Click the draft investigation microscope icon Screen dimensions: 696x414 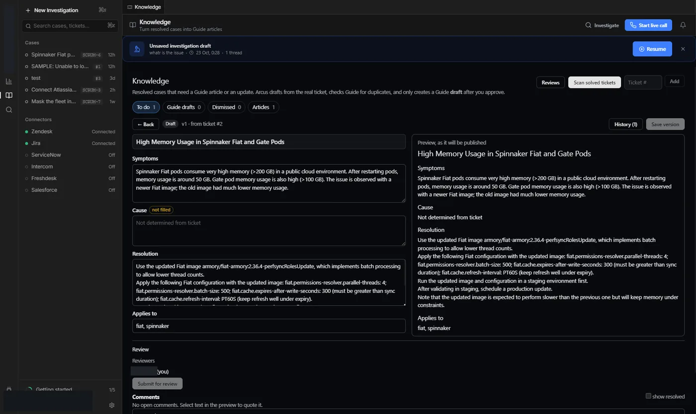(x=137, y=49)
